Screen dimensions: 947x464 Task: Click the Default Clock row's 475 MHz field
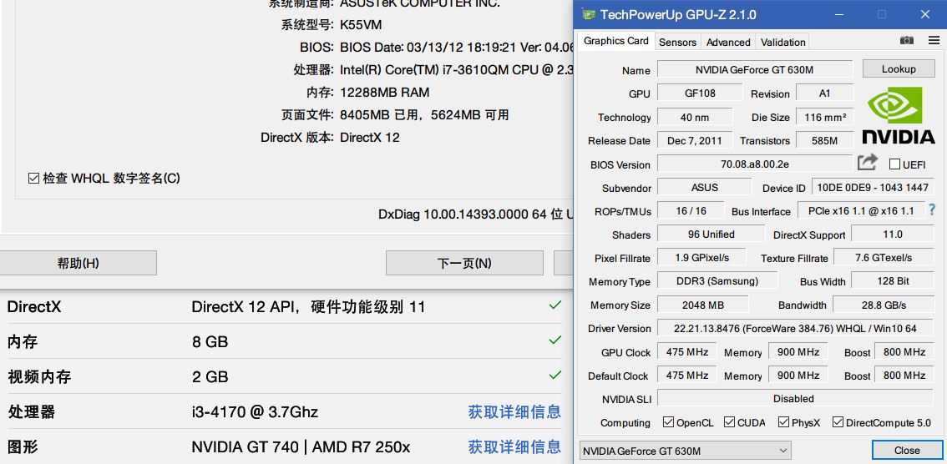tap(687, 375)
